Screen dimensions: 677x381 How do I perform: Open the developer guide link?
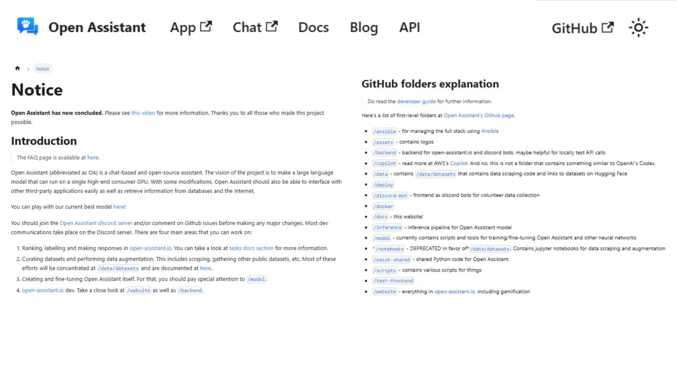pyautogui.click(x=416, y=101)
